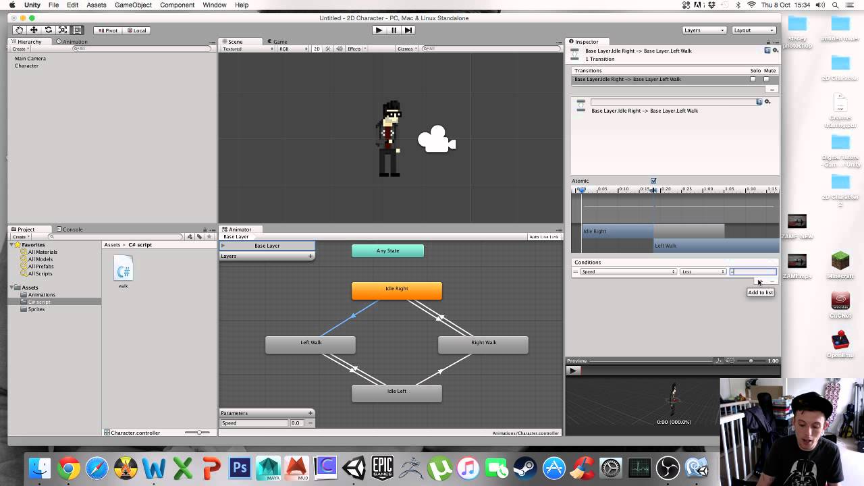This screenshot has height=486, width=864.
Task: Tick the Mute checkbox for the transition
Action: [766, 80]
